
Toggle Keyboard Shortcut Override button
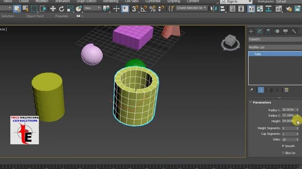pos(125,8)
